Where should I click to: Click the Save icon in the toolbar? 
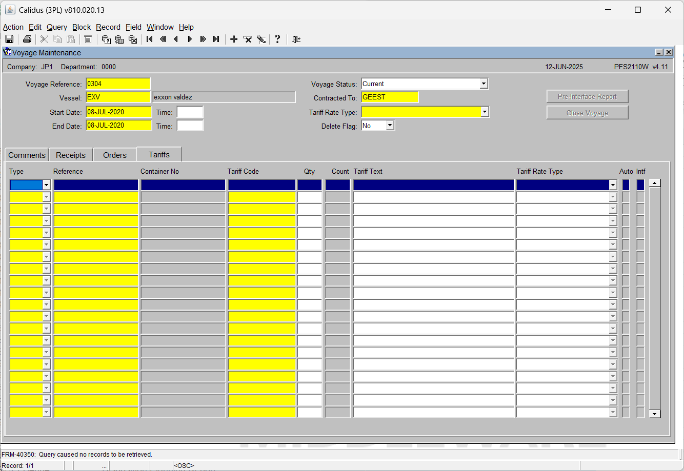[9, 39]
